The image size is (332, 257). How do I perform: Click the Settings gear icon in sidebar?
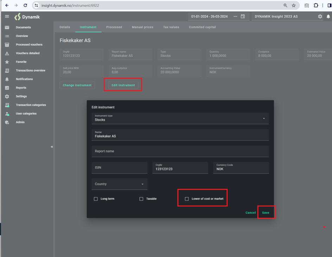7,97
